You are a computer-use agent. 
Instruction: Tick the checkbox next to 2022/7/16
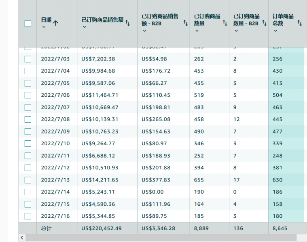click(28, 216)
